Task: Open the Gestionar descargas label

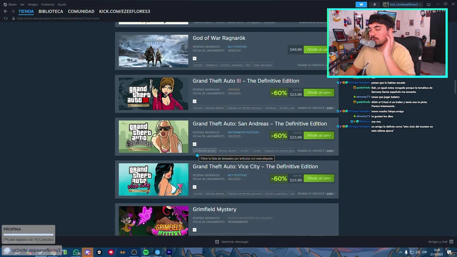Action: 235,242
